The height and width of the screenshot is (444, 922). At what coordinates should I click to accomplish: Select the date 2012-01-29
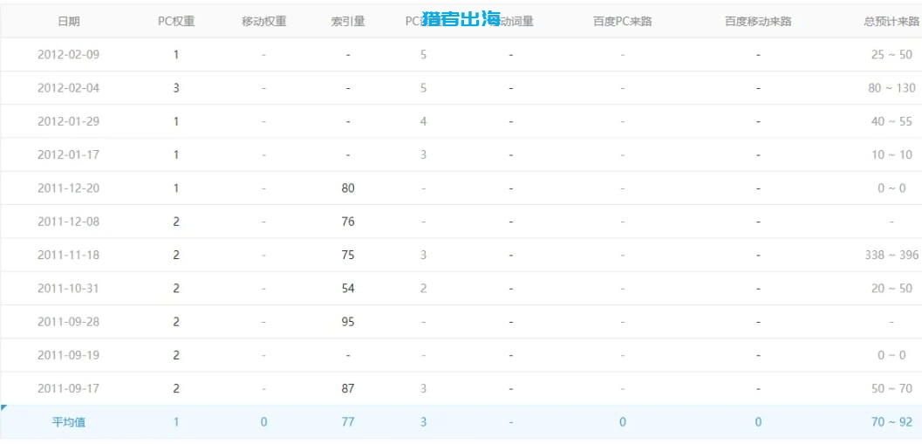click(69, 121)
